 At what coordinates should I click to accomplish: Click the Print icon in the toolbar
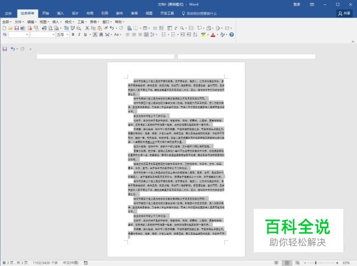44,28
